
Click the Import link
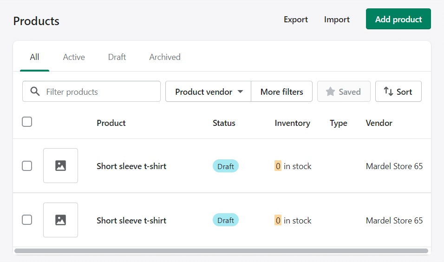click(x=337, y=20)
